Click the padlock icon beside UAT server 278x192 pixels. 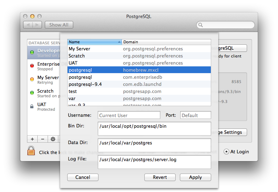click(32, 106)
